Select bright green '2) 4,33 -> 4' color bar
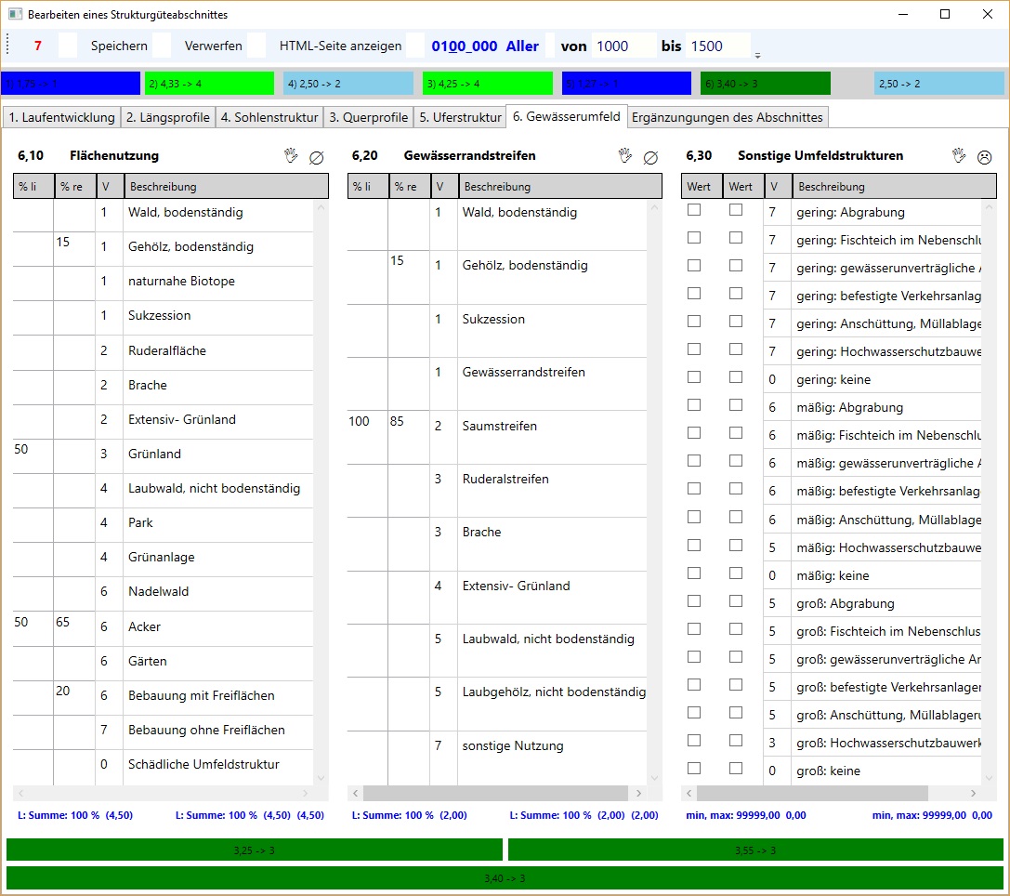Viewport: 1010px width, 896px height. [209, 84]
